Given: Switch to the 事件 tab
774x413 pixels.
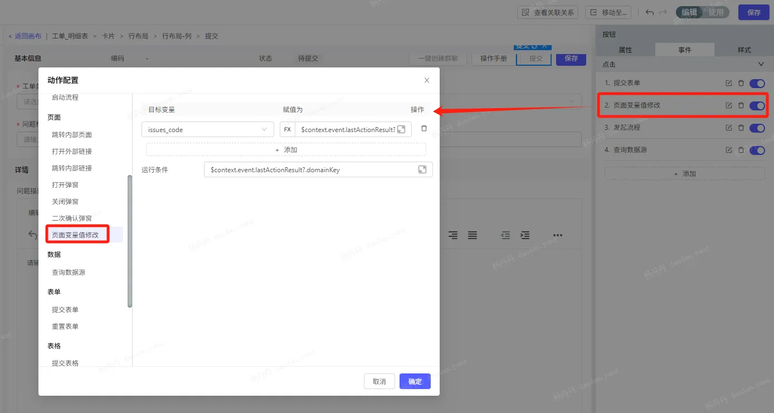Looking at the screenshot, I should tap(685, 50).
